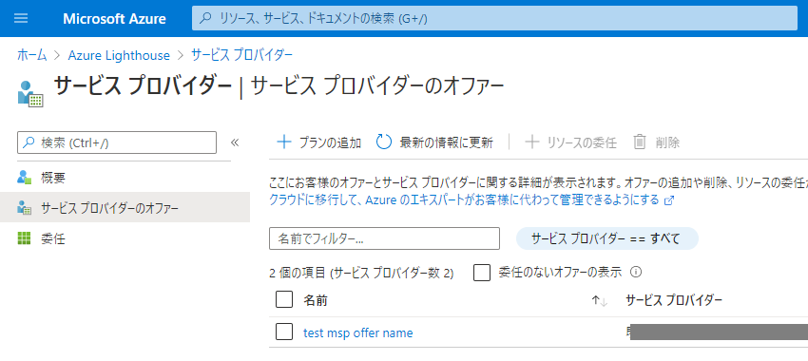Click the 削除 trash can icon

click(640, 142)
